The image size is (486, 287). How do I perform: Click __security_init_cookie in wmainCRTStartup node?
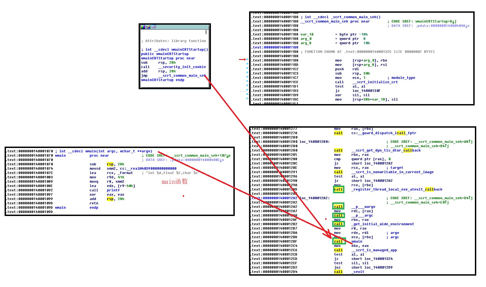[x=182, y=67]
